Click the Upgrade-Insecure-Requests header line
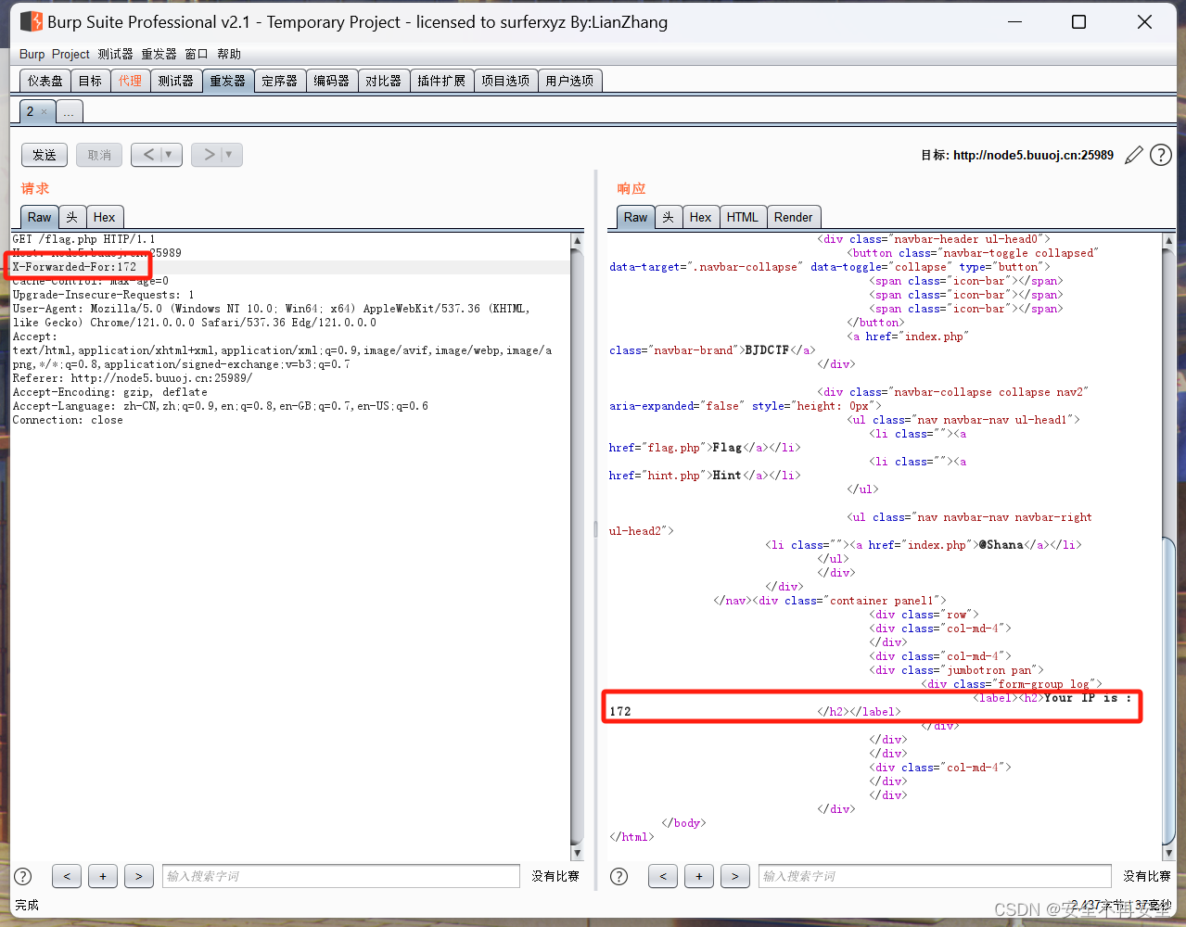Screen dimensions: 1186x927 coord(104,295)
